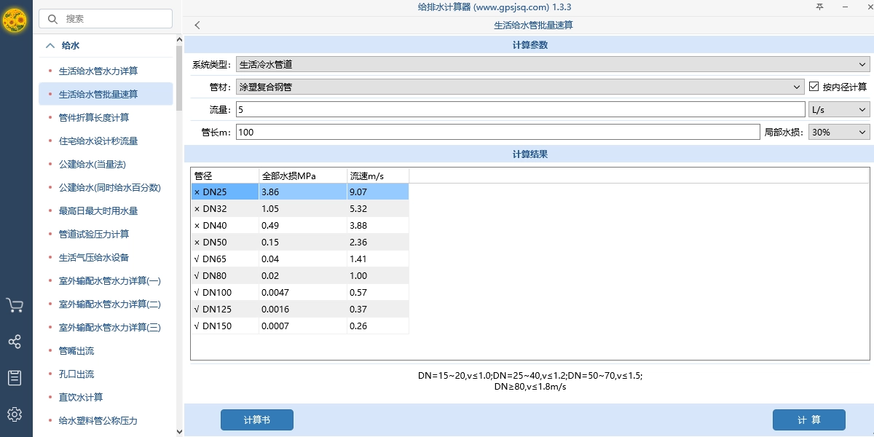This screenshot has height=437, width=874.
Task: Click the 计算书 button
Action: [x=256, y=420]
